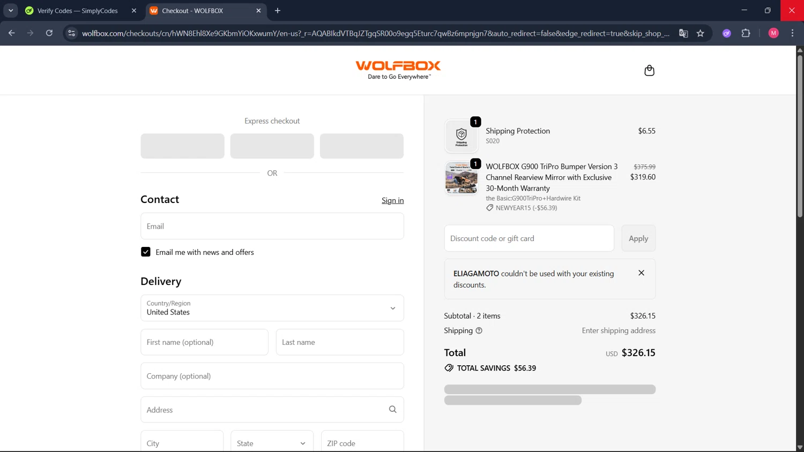
Task: Open the tab search dropdown arrow
Action: pos(11,11)
